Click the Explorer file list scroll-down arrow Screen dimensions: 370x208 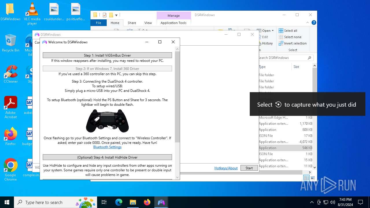[x=314, y=167]
